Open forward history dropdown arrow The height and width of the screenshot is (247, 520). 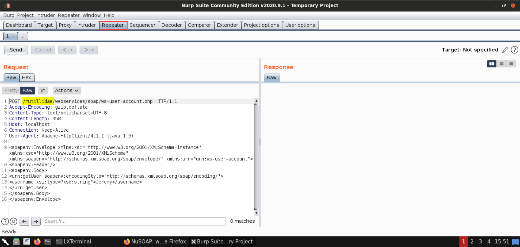pyautogui.click(x=93, y=50)
